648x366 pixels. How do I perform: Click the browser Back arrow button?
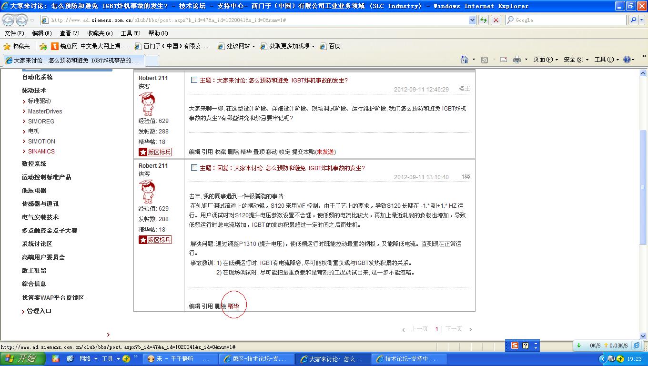tap(9, 20)
